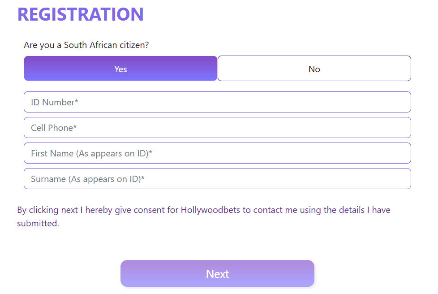Click the No button for citizenship
Screen dimensions: 438x294
(314, 68)
